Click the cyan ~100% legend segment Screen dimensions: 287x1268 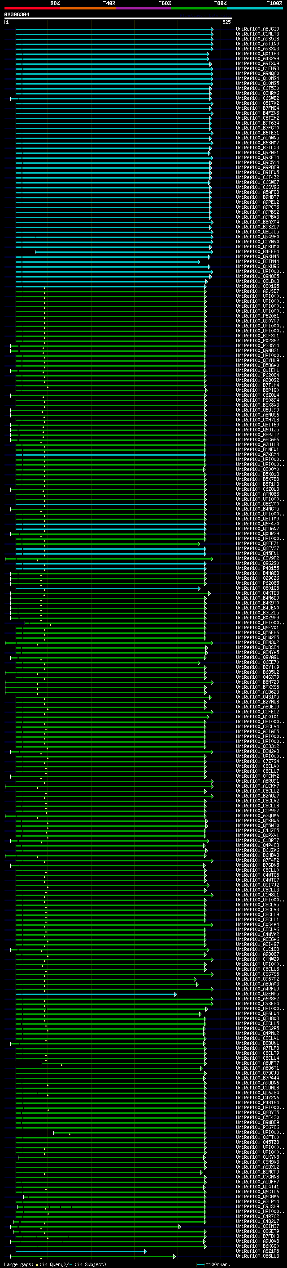[254, 8]
